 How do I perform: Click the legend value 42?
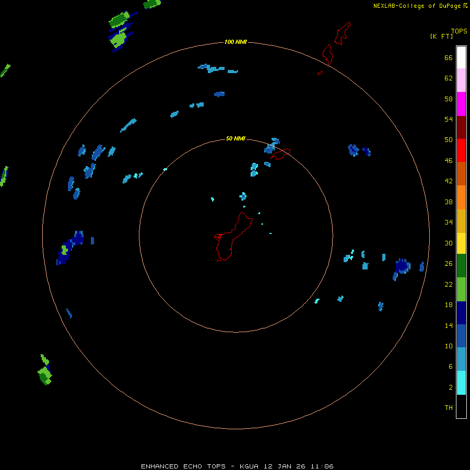point(449,181)
